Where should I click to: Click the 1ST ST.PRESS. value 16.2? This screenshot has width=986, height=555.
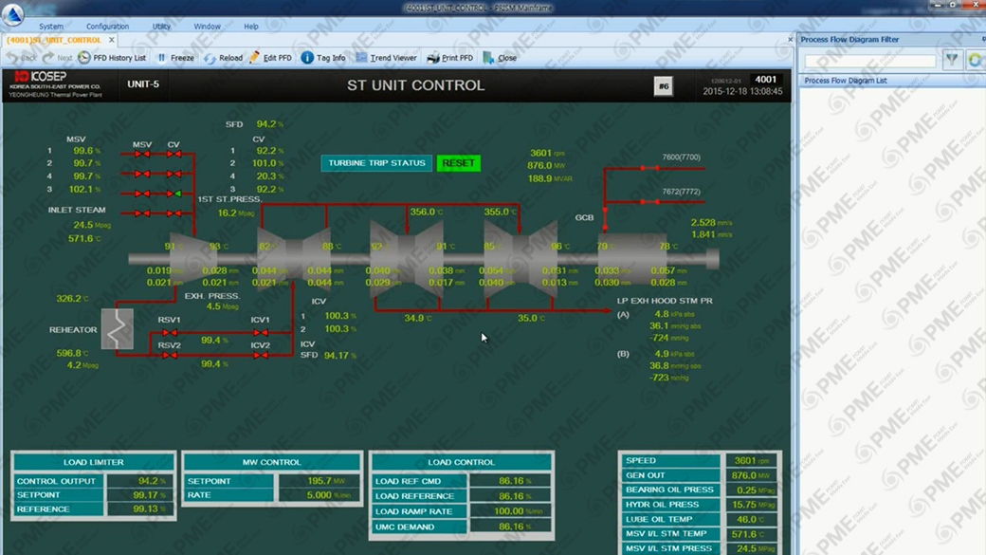coord(227,213)
